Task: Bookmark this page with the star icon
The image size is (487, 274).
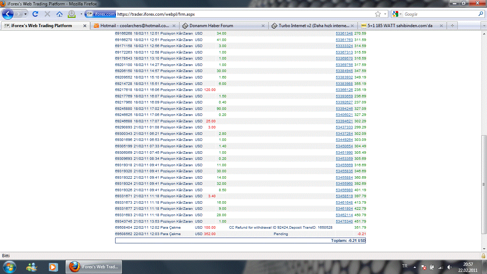Action: coord(378,14)
